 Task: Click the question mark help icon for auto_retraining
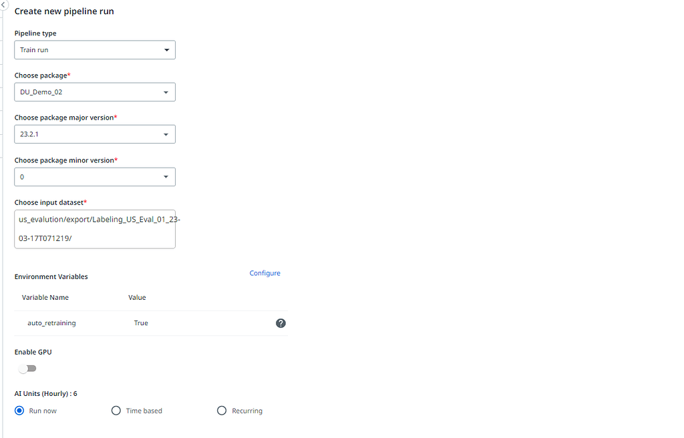[281, 323]
